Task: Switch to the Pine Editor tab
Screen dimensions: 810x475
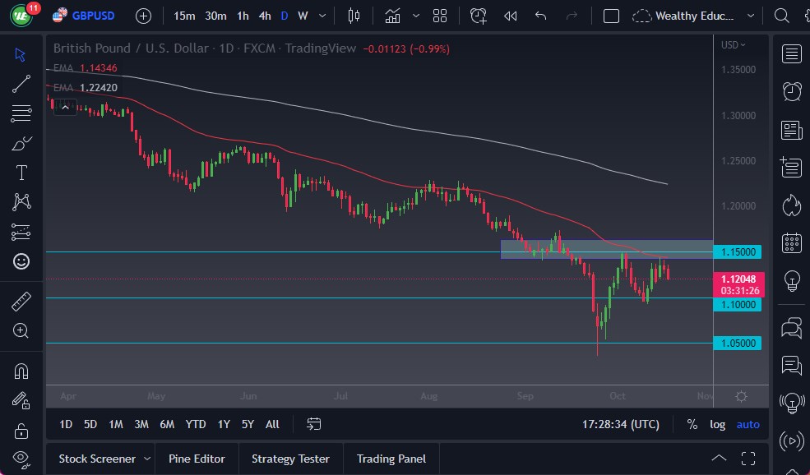Action: (x=197, y=458)
